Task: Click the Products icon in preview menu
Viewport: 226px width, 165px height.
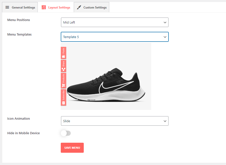Action: (x=63, y=86)
